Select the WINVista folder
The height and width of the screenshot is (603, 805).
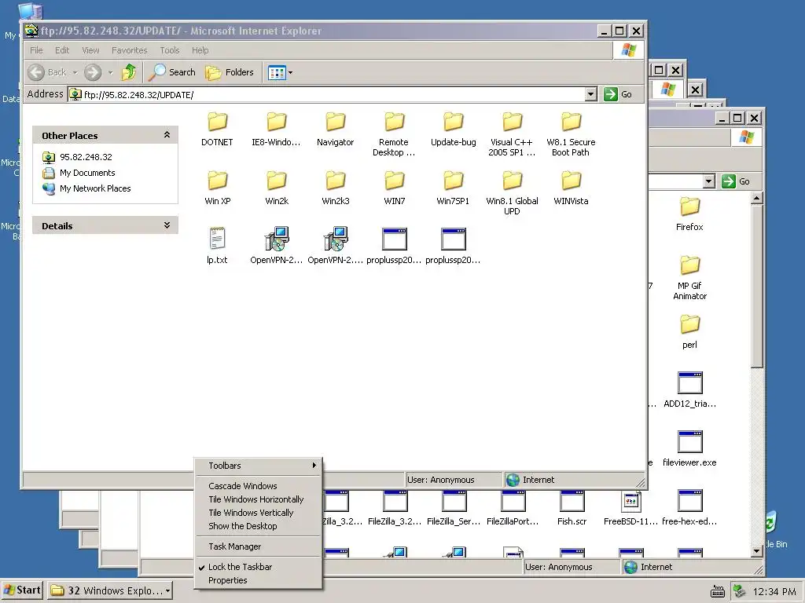coord(571,188)
